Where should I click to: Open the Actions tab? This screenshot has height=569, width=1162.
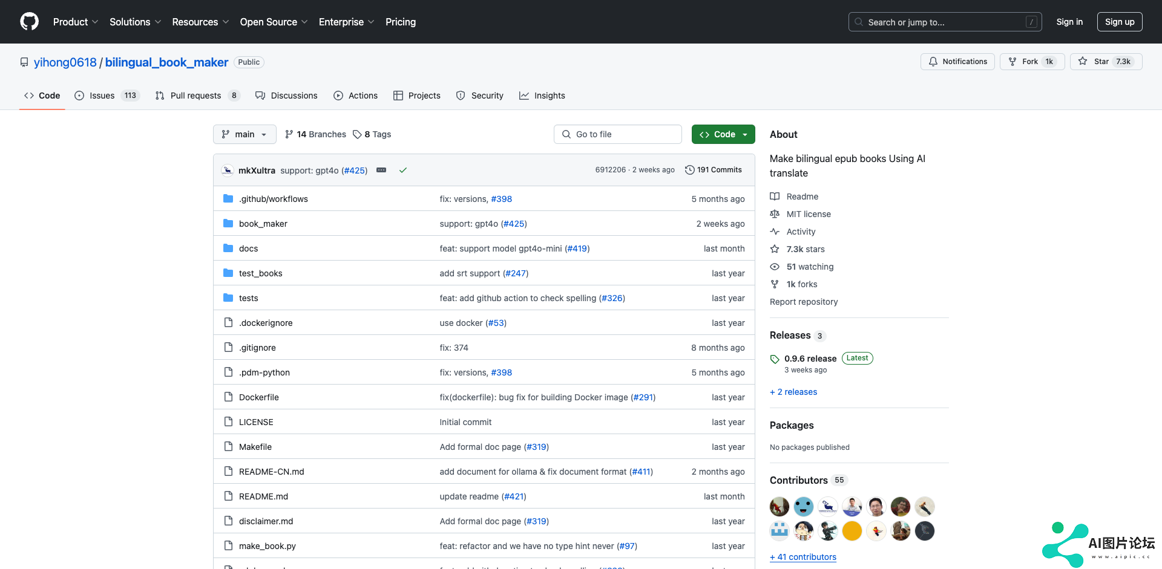click(x=356, y=96)
